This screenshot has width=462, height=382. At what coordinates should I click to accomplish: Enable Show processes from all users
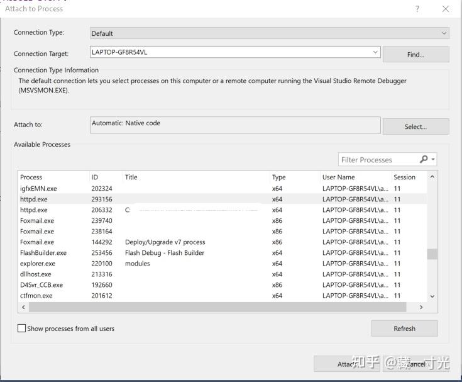tap(22, 329)
